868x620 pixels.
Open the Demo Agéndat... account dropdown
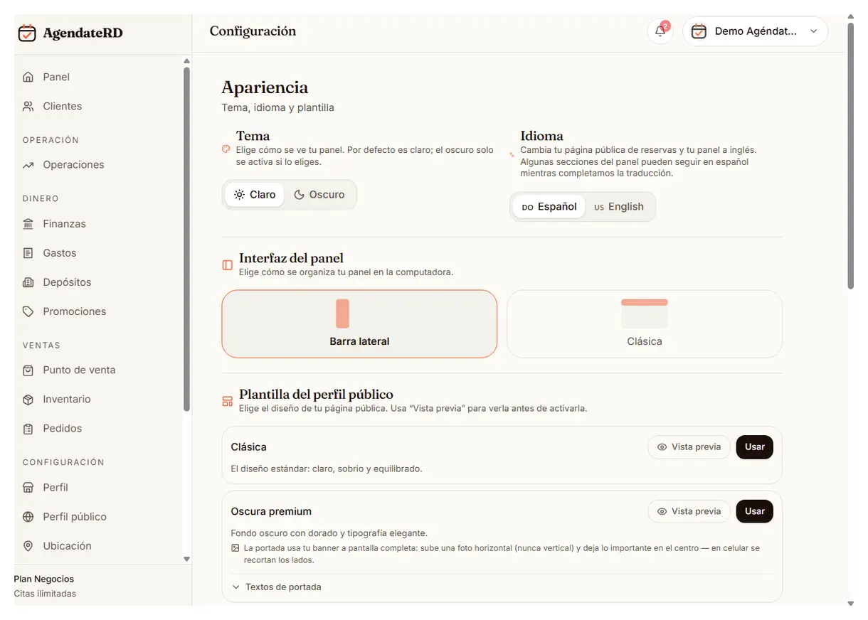tap(755, 31)
